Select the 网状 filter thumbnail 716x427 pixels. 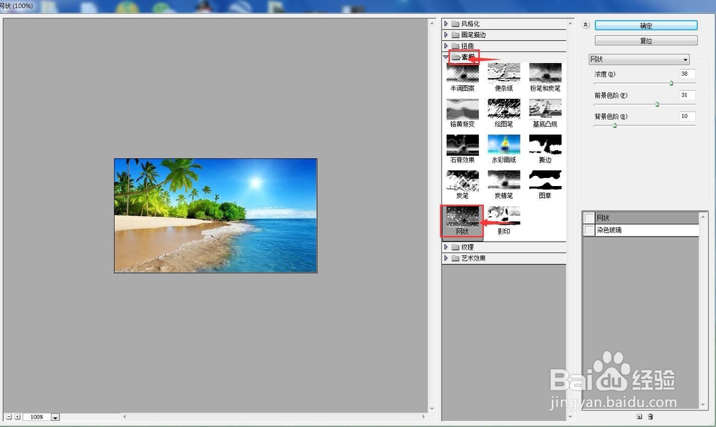tap(462, 217)
